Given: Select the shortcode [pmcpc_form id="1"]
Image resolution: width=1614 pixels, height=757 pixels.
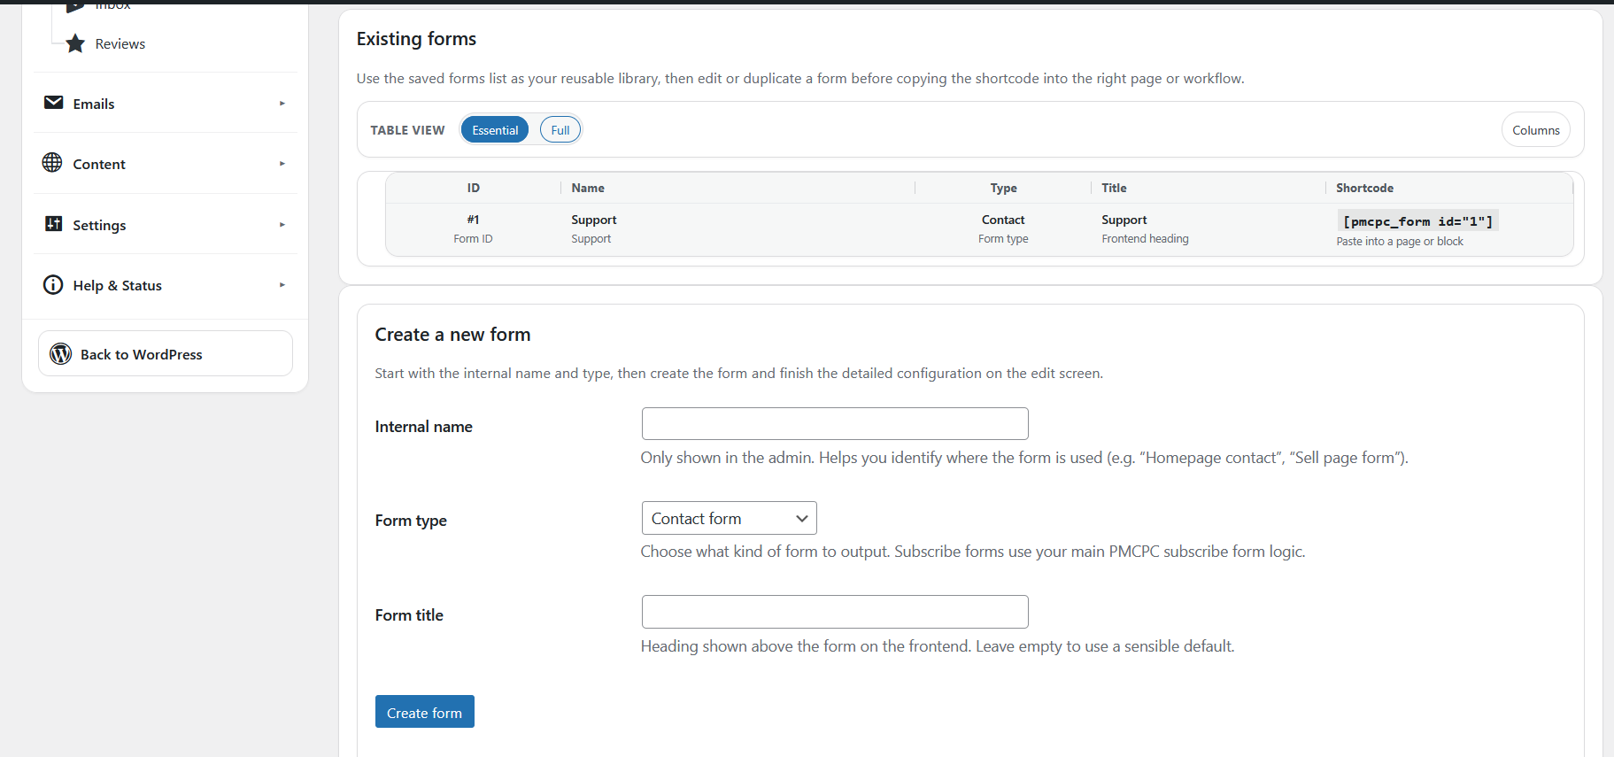Looking at the screenshot, I should click(x=1417, y=221).
